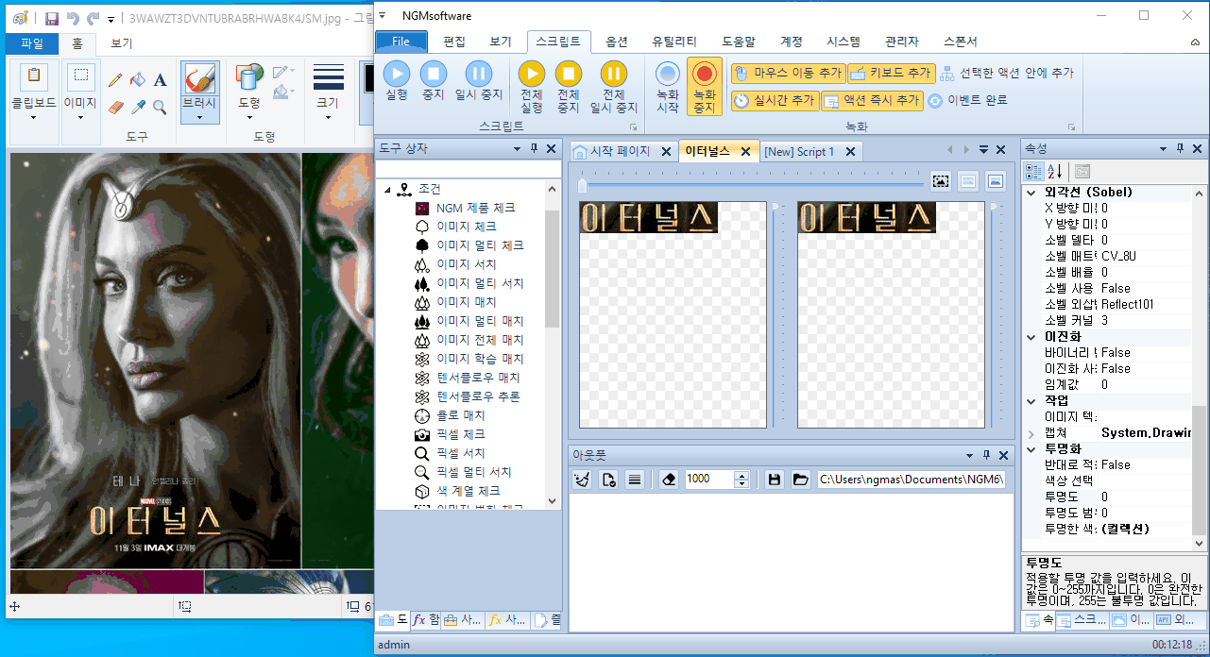Select the 이미지 서치 tree item
Image resolution: width=1210 pixels, height=657 pixels.
466,264
